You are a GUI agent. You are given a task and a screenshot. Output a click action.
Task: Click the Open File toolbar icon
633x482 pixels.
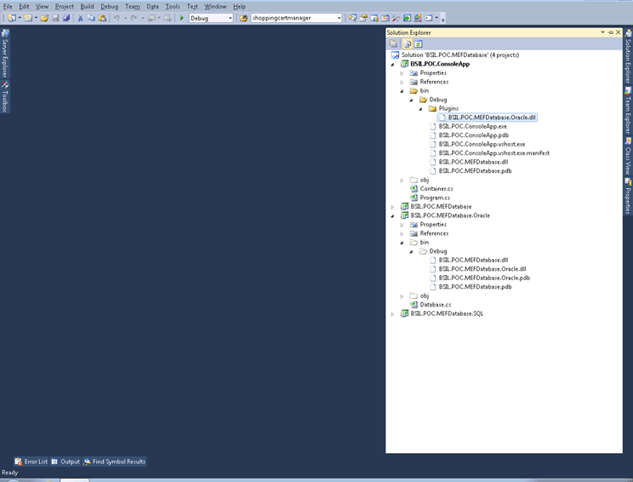pyautogui.click(x=44, y=18)
